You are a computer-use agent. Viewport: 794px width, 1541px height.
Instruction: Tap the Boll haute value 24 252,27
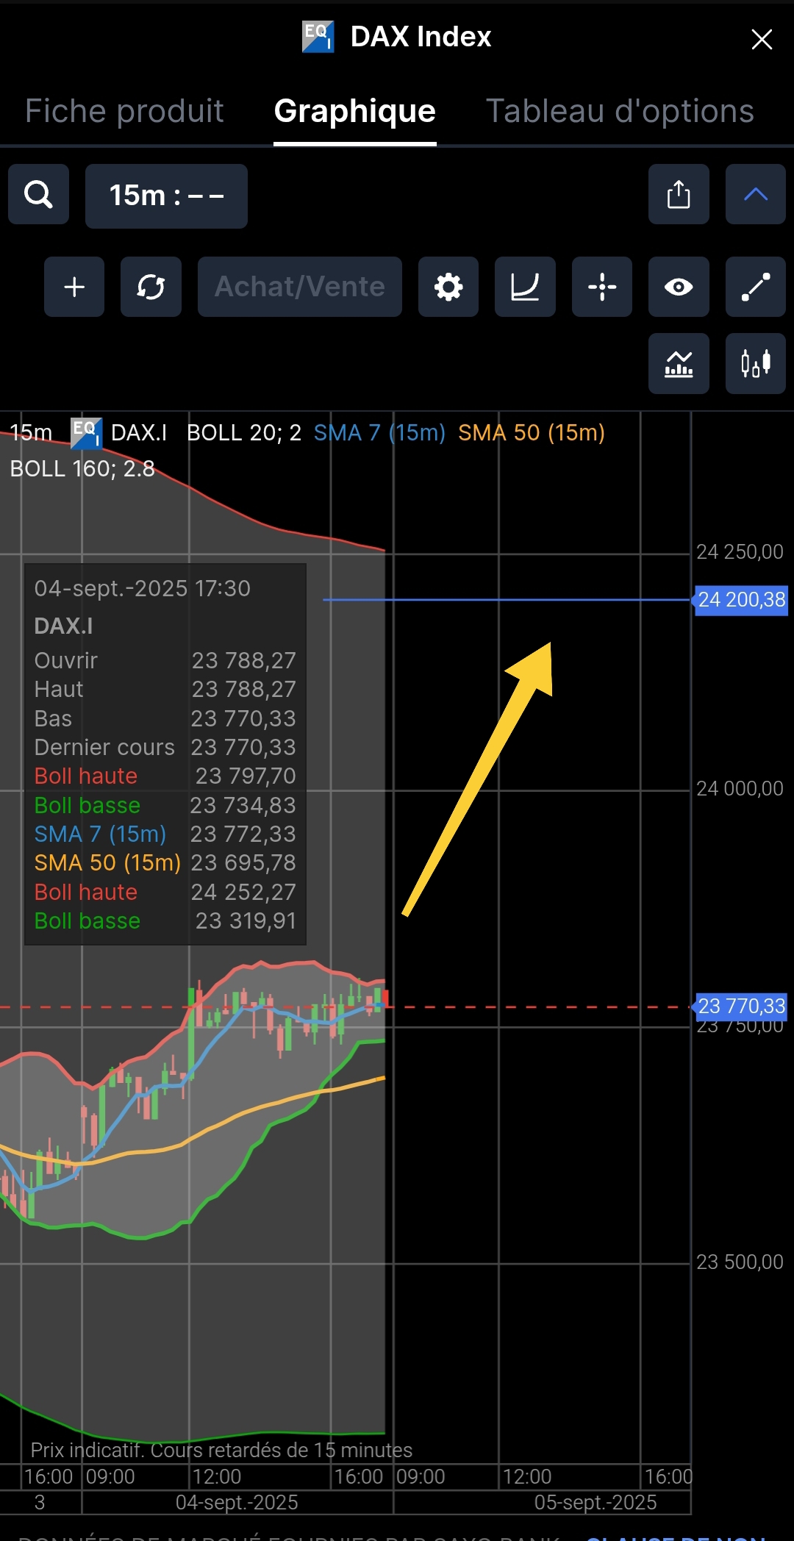[x=243, y=892]
